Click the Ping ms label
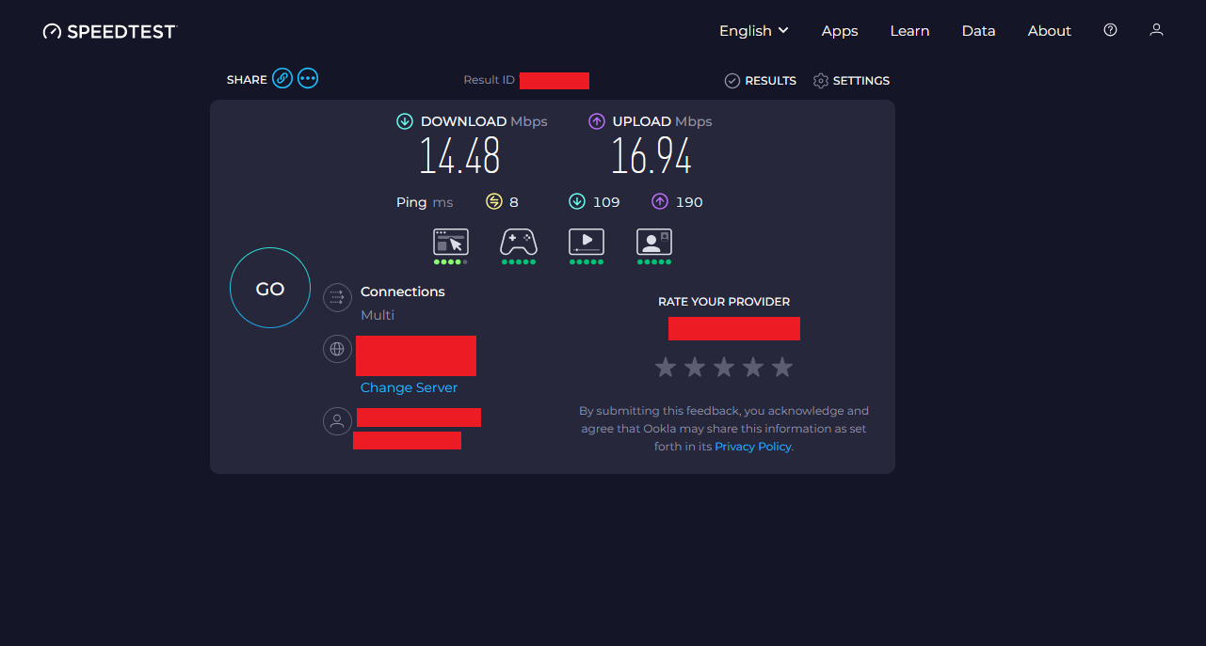 pos(425,202)
